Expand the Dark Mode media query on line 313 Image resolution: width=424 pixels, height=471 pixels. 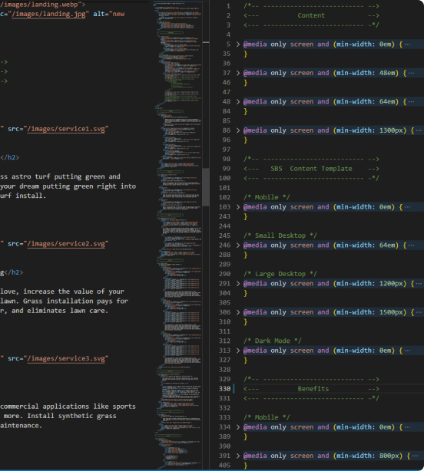click(238, 351)
